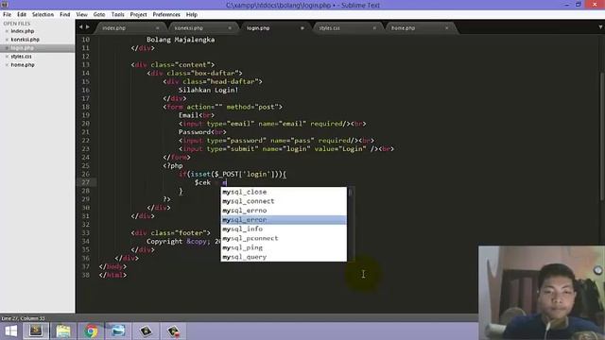Open the Edit menu

point(22,14)
